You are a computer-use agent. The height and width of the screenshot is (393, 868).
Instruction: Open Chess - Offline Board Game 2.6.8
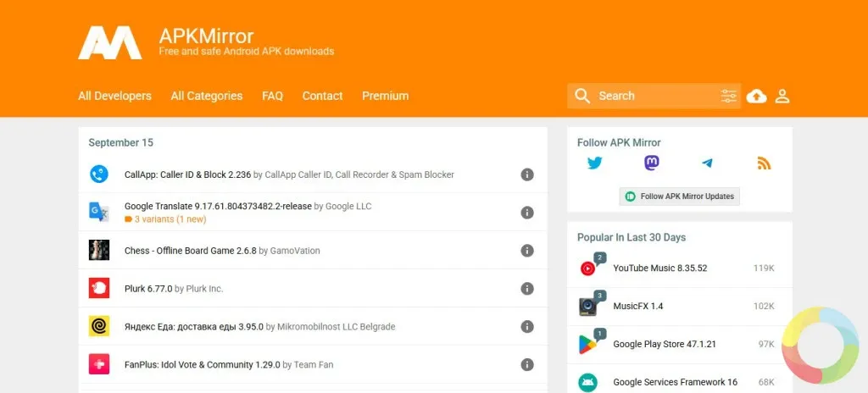click(191, 250)
